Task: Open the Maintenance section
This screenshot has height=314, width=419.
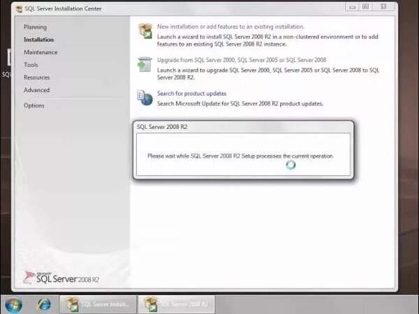Action: click(41, 52)
